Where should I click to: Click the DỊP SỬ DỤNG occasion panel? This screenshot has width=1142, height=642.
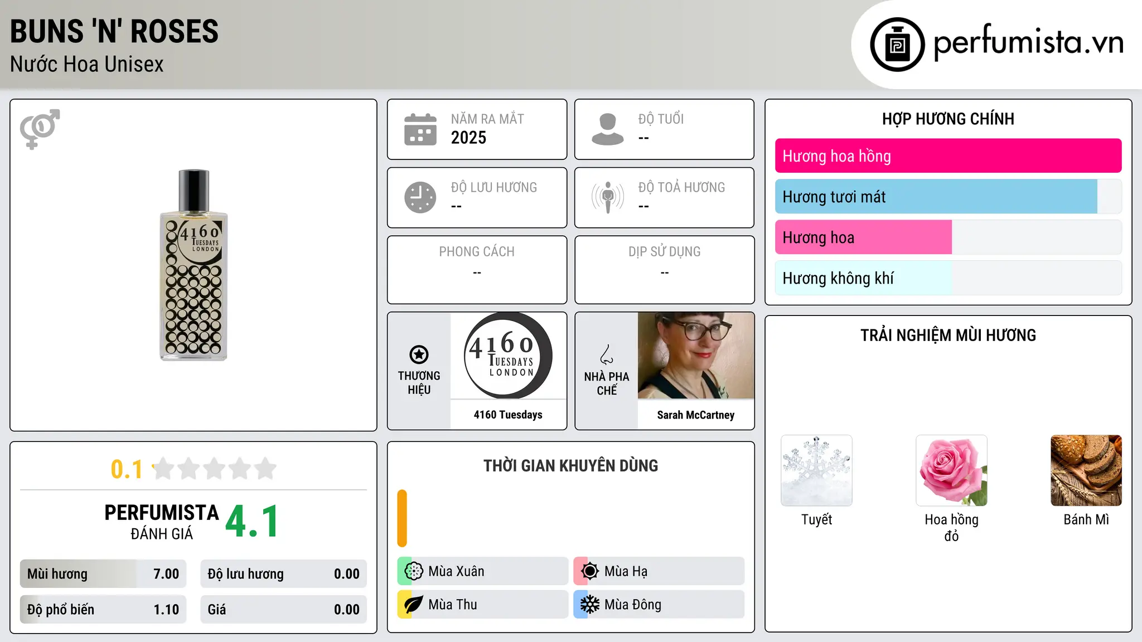664,270
